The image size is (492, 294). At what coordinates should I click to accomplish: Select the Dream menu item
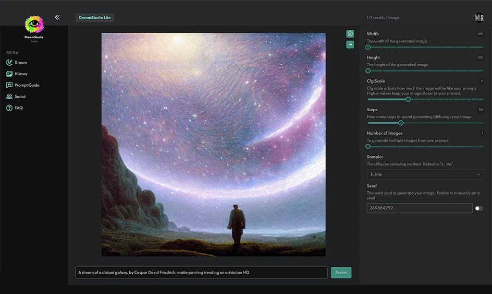click(20, 62)
